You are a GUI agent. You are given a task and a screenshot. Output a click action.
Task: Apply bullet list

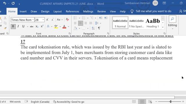tap(75, 18)
